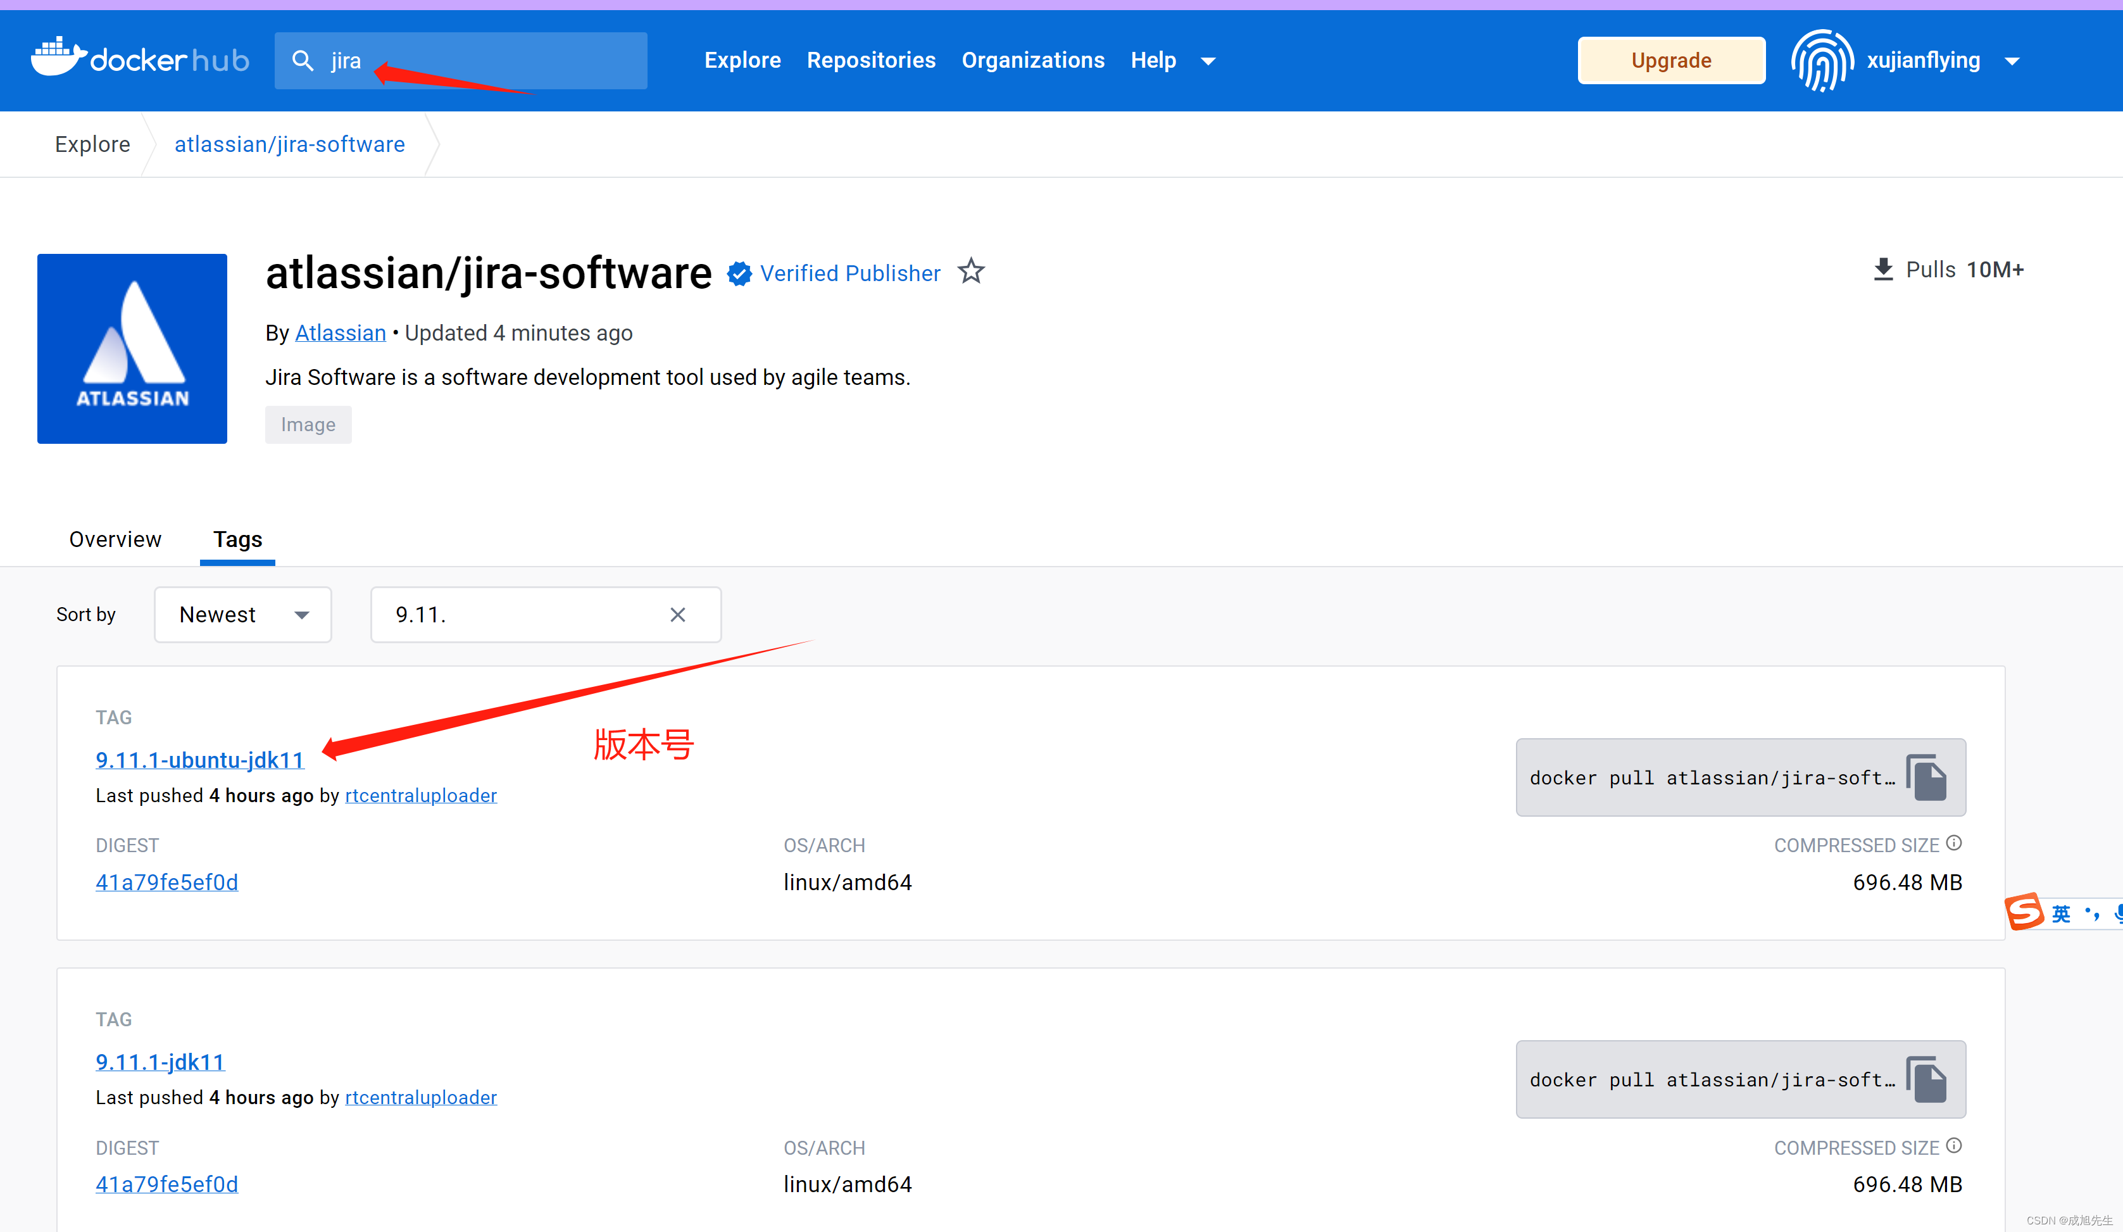The height and width of the screenshot is (1232, 2123).
Task: Select the Overview tab
Action: [115, 538]
